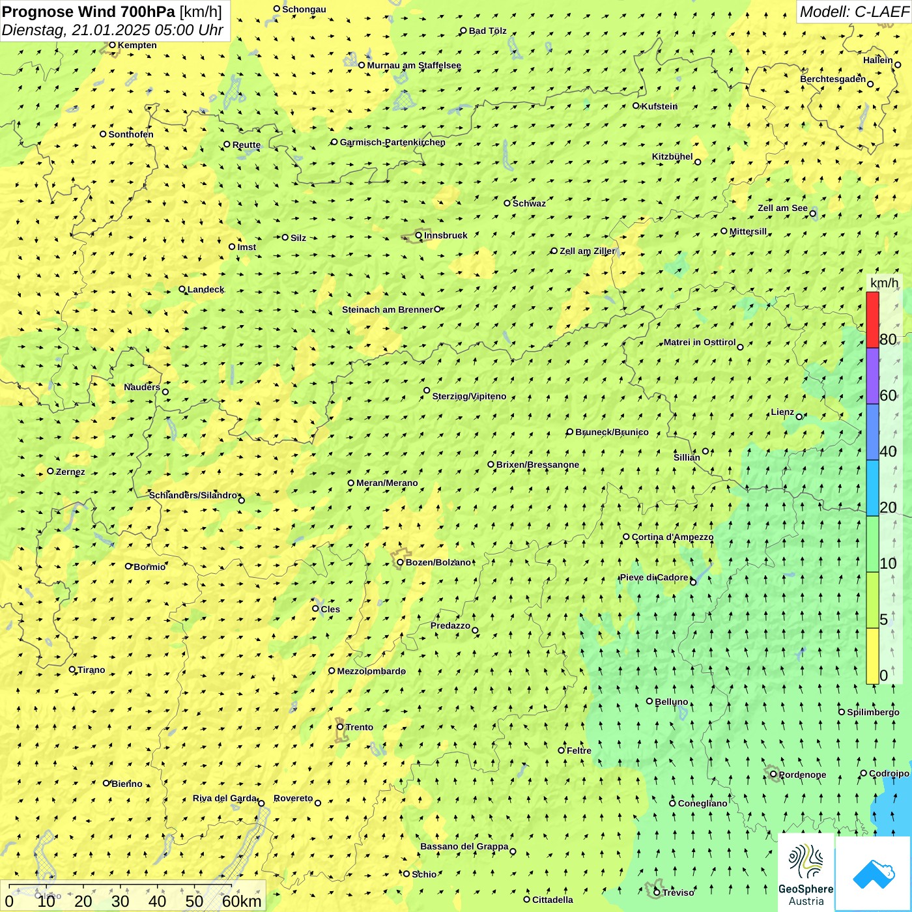Click the 20 legend value
This screenshot has width=912, height=912.
click(888, 507)
